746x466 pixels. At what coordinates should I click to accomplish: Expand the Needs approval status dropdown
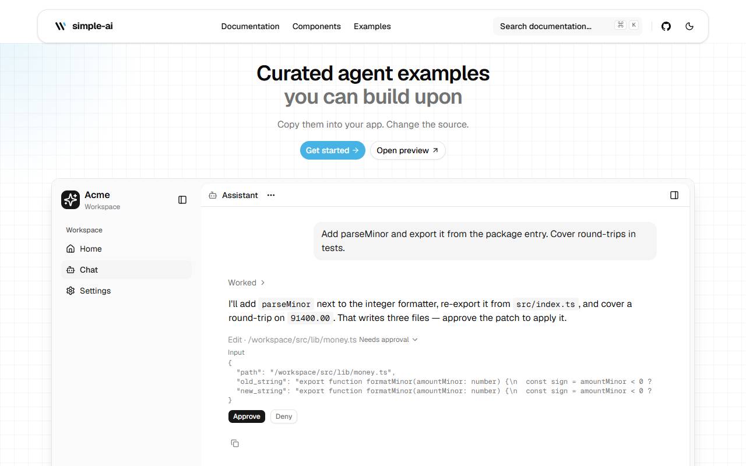[389, 340]
